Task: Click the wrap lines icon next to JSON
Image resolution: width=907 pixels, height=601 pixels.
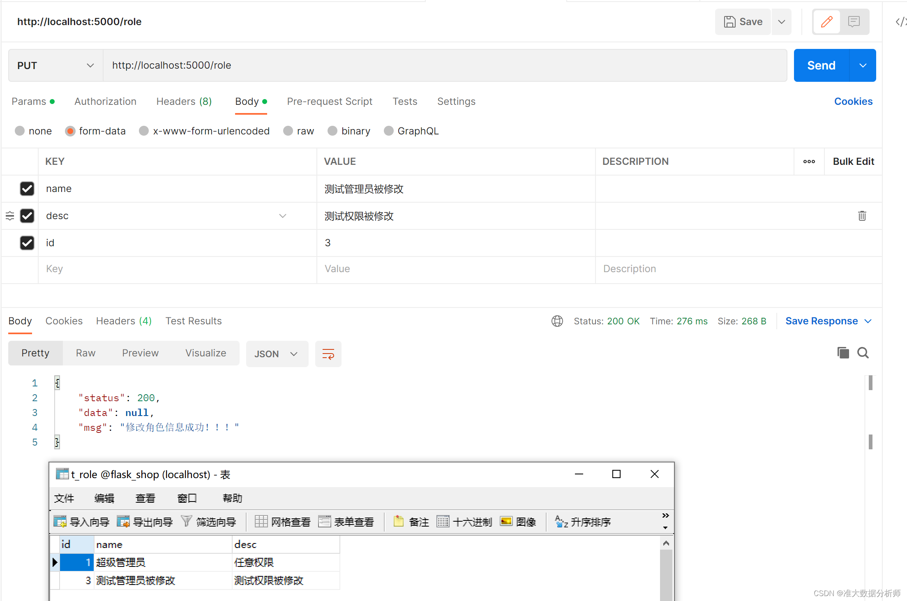Action: pyautogui.click(x=328, y=354)
